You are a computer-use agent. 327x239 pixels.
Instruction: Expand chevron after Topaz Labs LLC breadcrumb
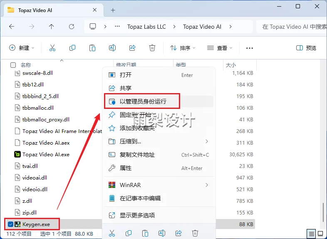(x=174, y=27)
